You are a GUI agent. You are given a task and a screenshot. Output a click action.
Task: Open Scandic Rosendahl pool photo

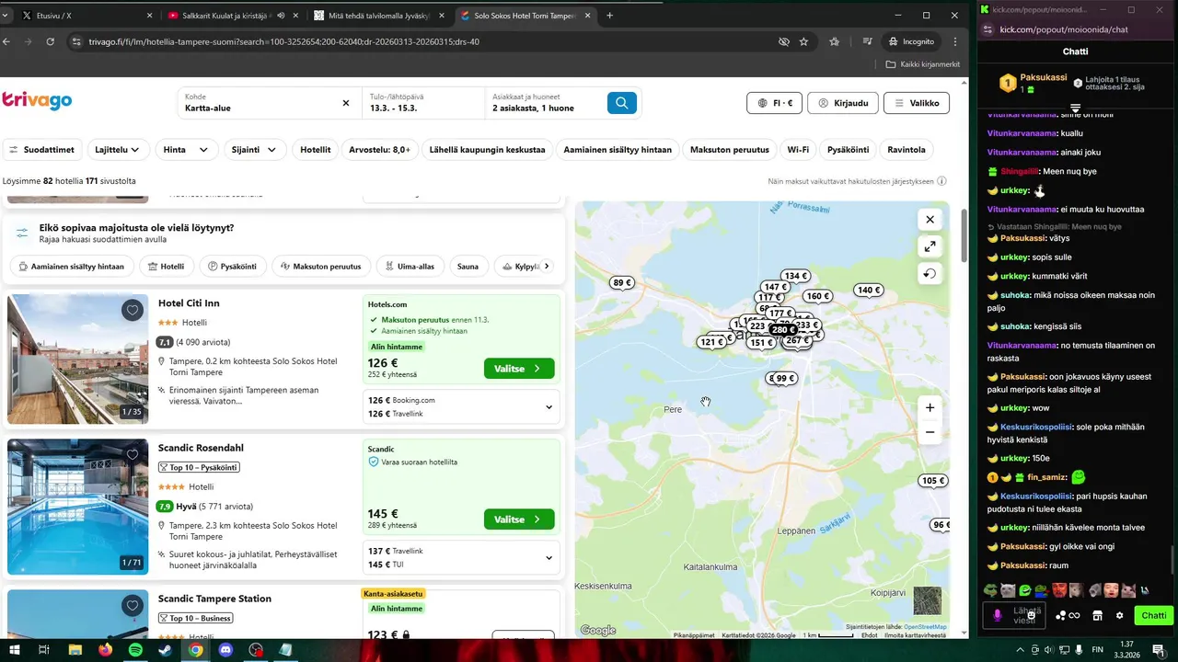click(77, 507)
